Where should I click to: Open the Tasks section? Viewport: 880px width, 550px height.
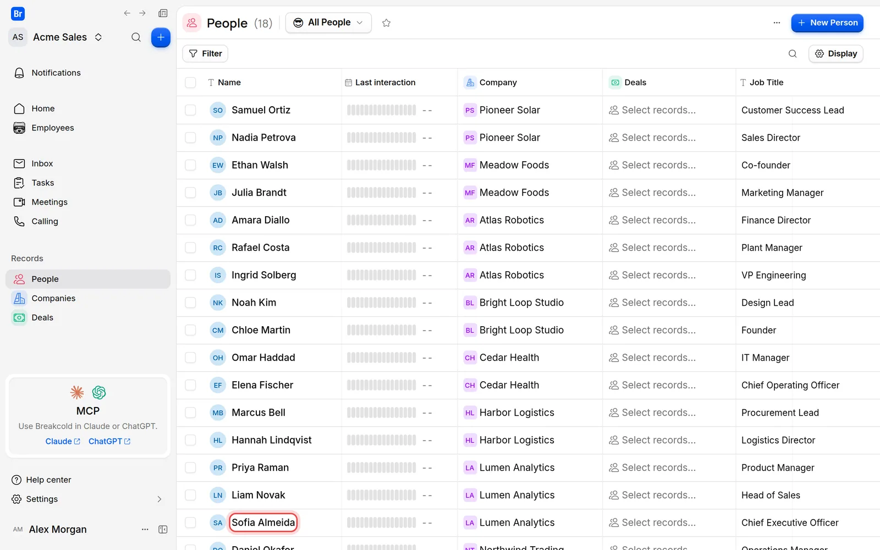coord(88,183)
